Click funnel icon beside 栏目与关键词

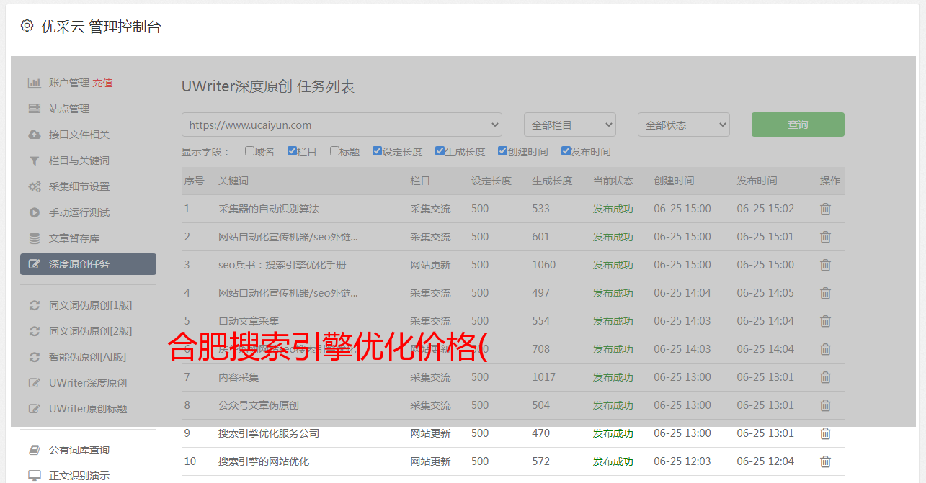34,161
